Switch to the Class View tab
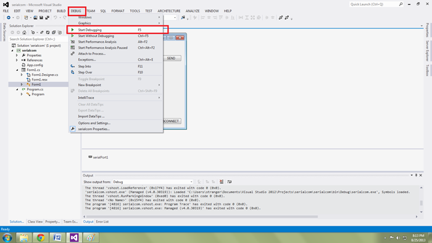 [35, 221]
